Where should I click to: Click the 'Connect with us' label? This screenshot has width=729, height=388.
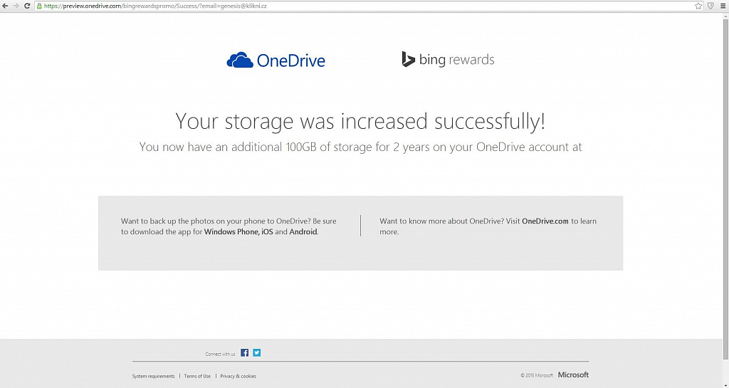click(x=221, y=354)
